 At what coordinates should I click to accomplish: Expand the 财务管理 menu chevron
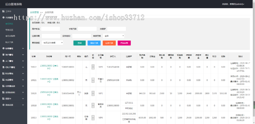click(x=23, y=49)
